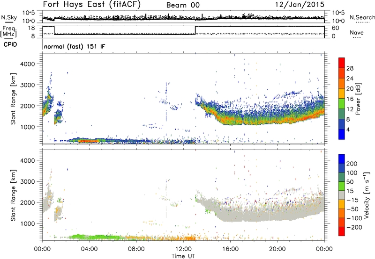The width and height of the screenshot is (375, 259).
Task: Click the "12:00" time axis tick label
Action: point(183,249)
